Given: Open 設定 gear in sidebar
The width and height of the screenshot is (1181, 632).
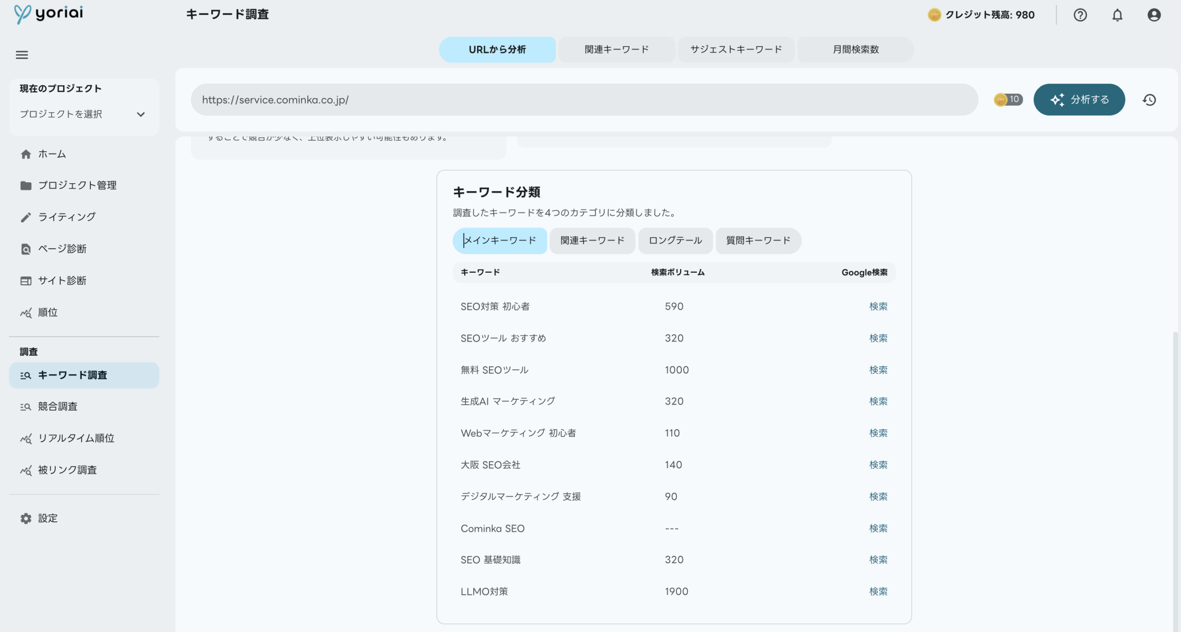Looking at the screenshot, I should tap(26, 518).
